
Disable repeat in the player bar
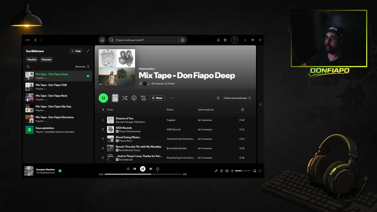tap(158, 169)
